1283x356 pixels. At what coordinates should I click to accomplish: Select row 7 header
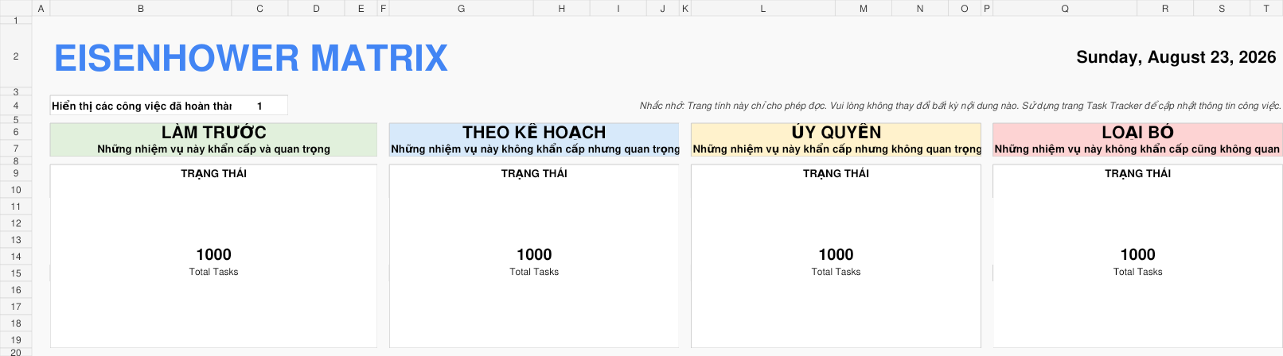pos(16,149)
